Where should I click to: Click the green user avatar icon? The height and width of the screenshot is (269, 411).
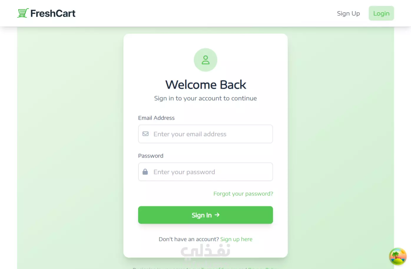click(x=206, y=60)
